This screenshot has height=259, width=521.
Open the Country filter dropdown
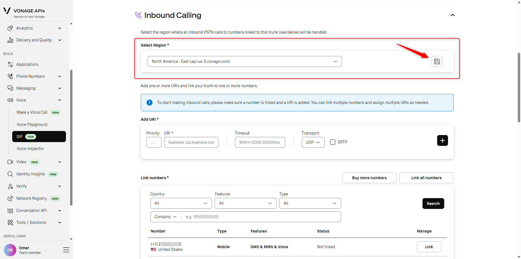(181, 203)
